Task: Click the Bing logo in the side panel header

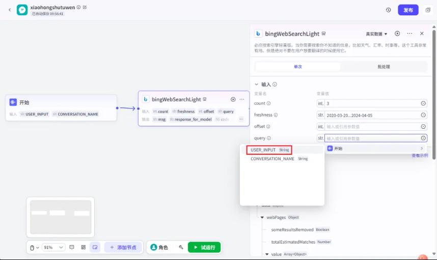Action: click(258, 34)
